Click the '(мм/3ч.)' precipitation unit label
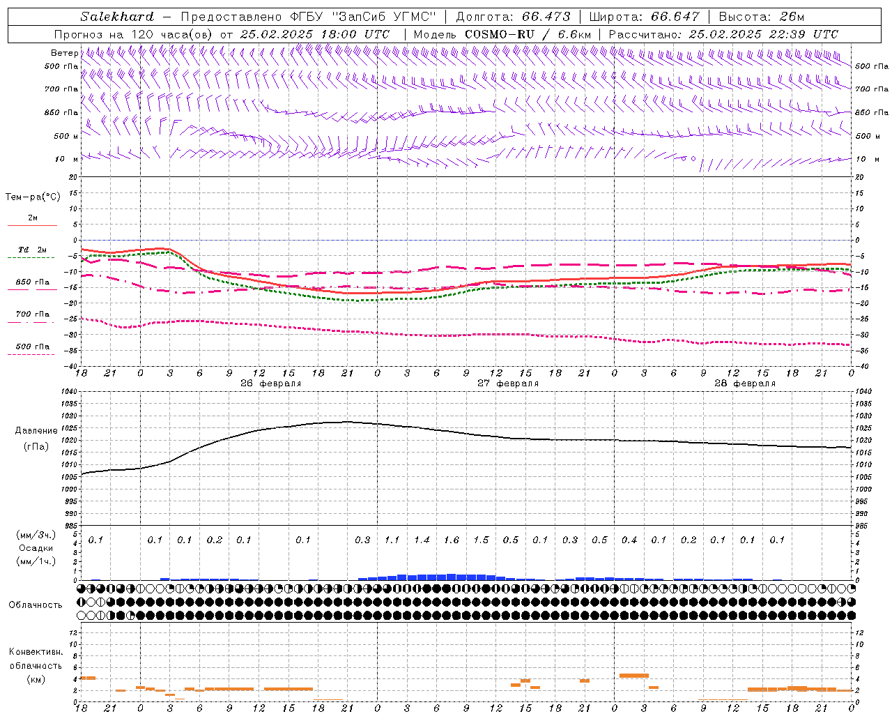 pyautogui.click(x=36, y=535)
